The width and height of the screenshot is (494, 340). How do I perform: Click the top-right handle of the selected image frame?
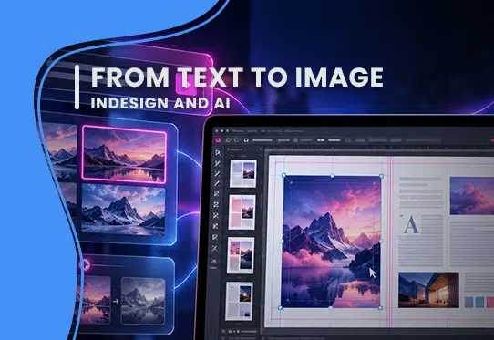[x=381, y=176]
